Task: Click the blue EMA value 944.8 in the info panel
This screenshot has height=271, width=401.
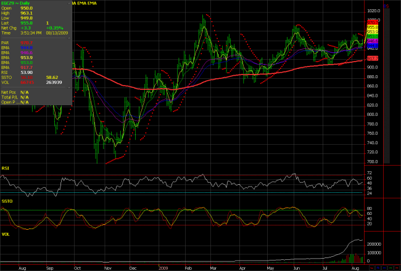Action: (x=27, y=48)
